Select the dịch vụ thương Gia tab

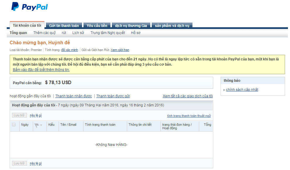click(x=131, y=25)
